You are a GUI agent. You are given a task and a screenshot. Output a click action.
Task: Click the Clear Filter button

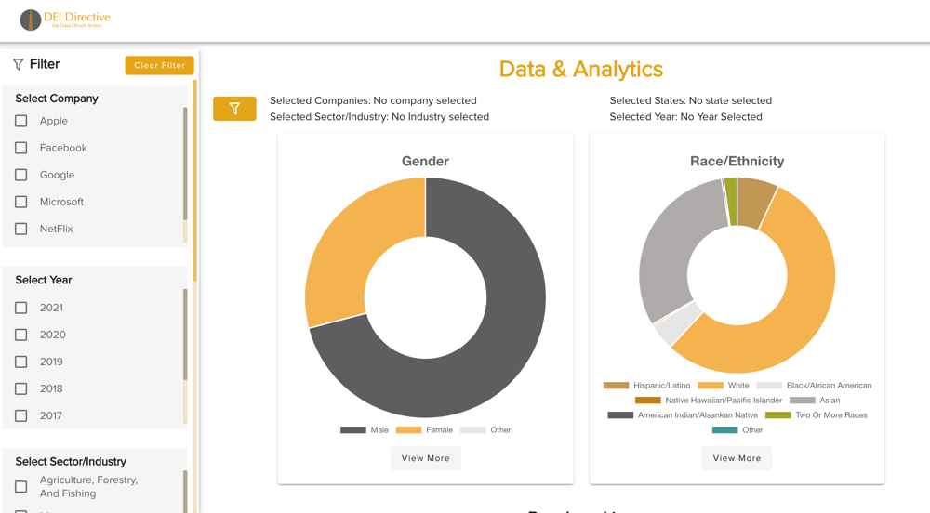click(159, 65)
